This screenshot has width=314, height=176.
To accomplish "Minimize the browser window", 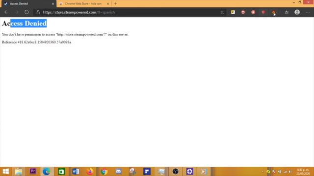I will coord(294,2).
